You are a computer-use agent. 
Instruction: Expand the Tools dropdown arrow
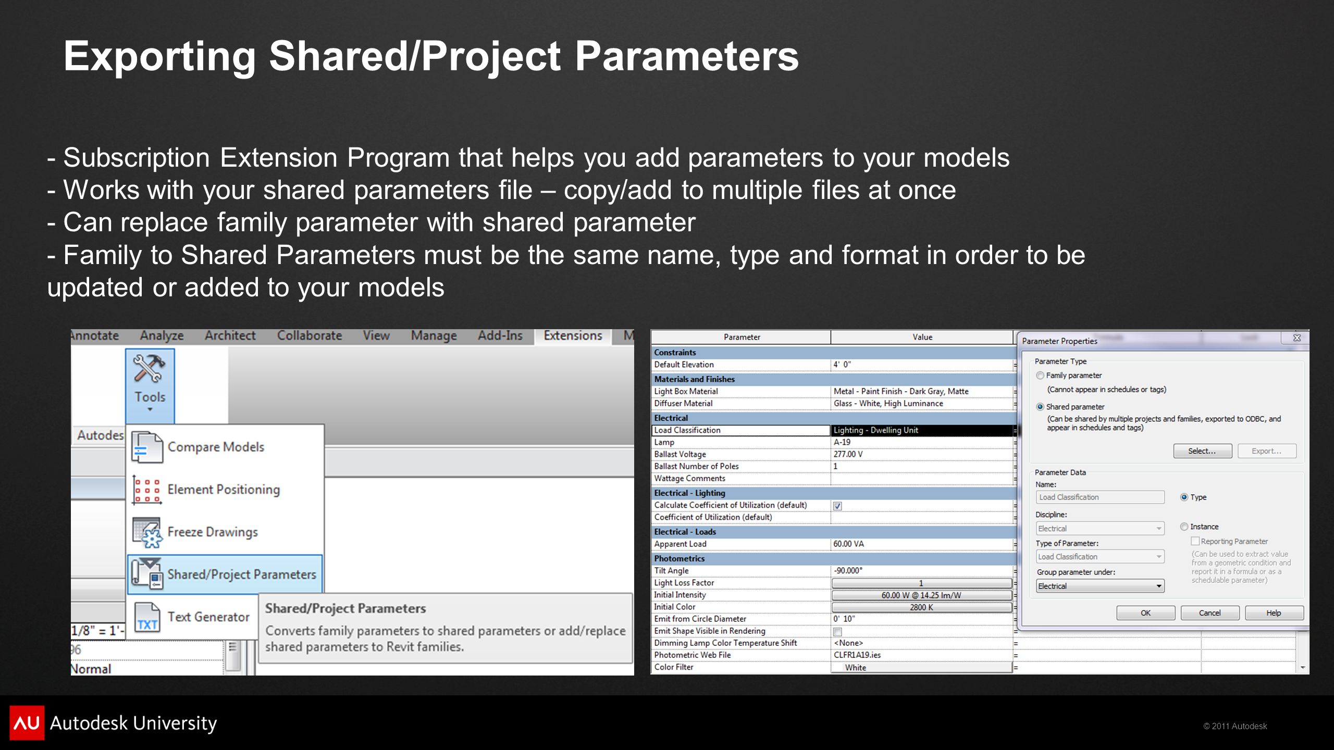point(150,410)
